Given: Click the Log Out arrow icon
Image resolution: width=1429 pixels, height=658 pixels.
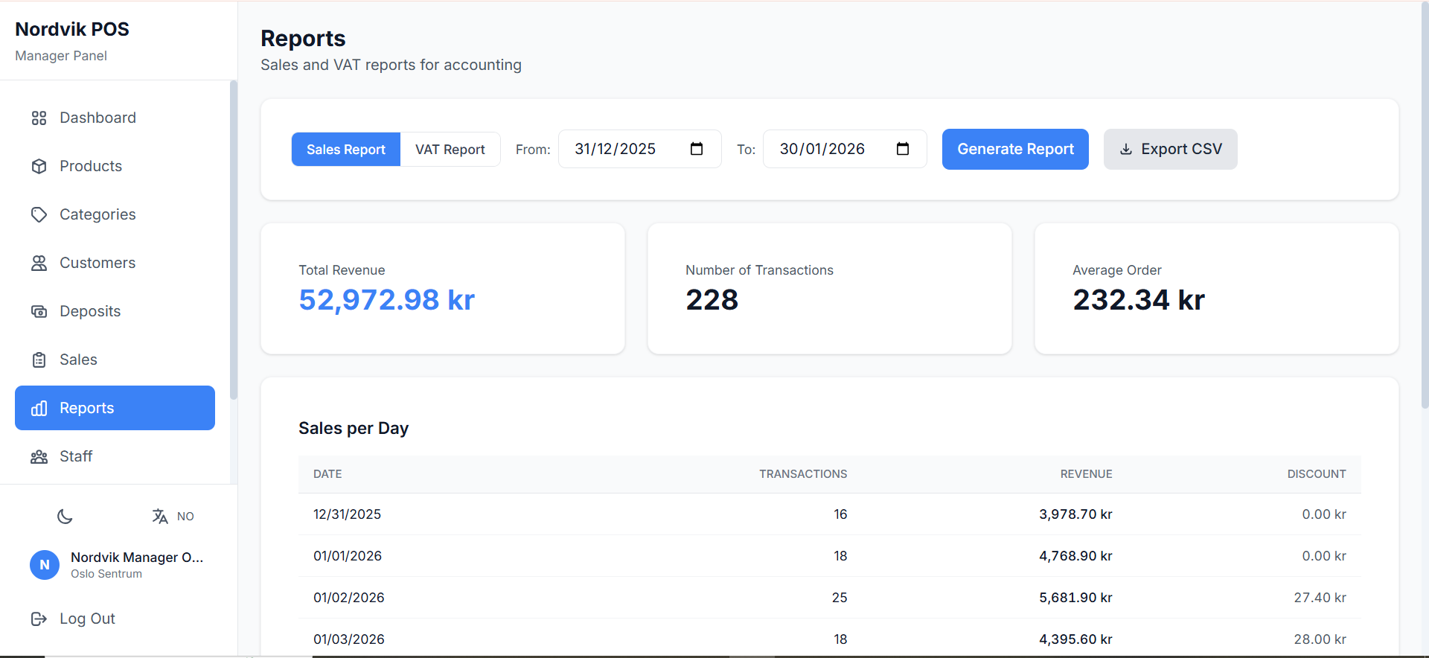Looking at the screenshot, I should pyautogui.click(x=39, y=619).
